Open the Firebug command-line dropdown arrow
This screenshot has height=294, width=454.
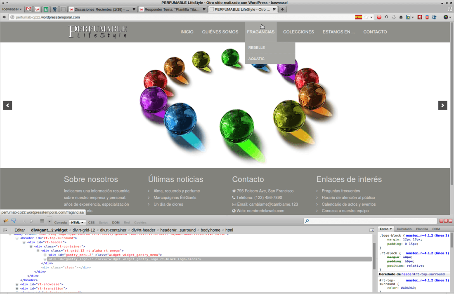[x=49, y=221]
